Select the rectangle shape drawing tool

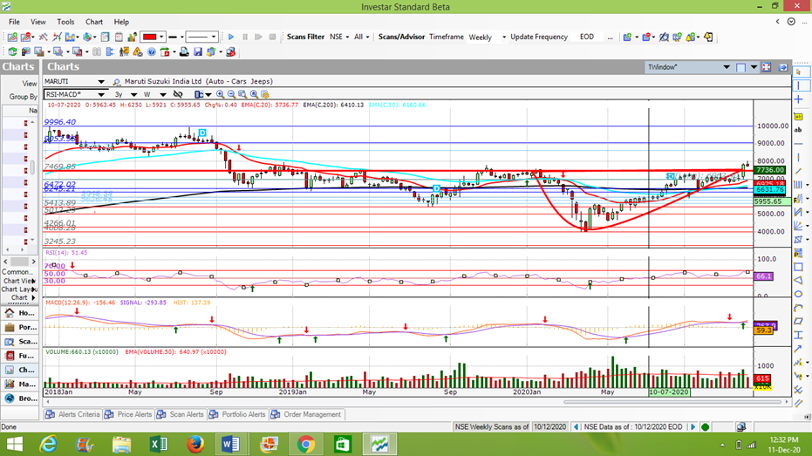(798, 267)
